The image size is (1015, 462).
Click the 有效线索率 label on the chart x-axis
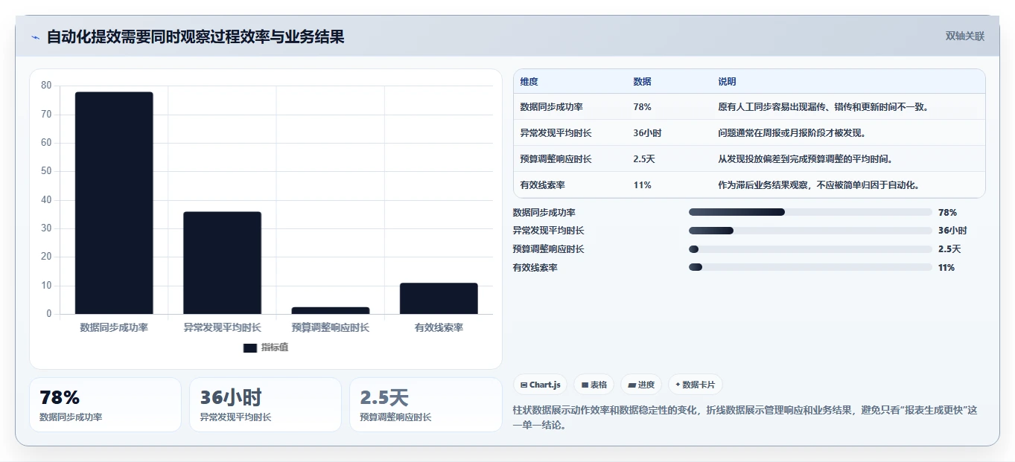[x=439, y=327]
